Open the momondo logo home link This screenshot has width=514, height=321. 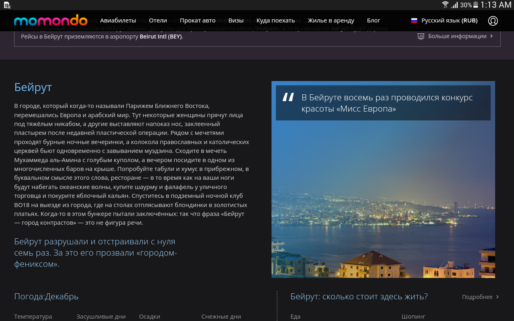pyautogui.click(x=51, y=20)
